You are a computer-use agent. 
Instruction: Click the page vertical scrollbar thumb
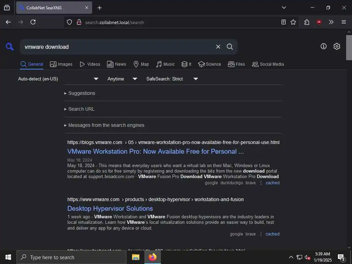(x=349, y=47)
